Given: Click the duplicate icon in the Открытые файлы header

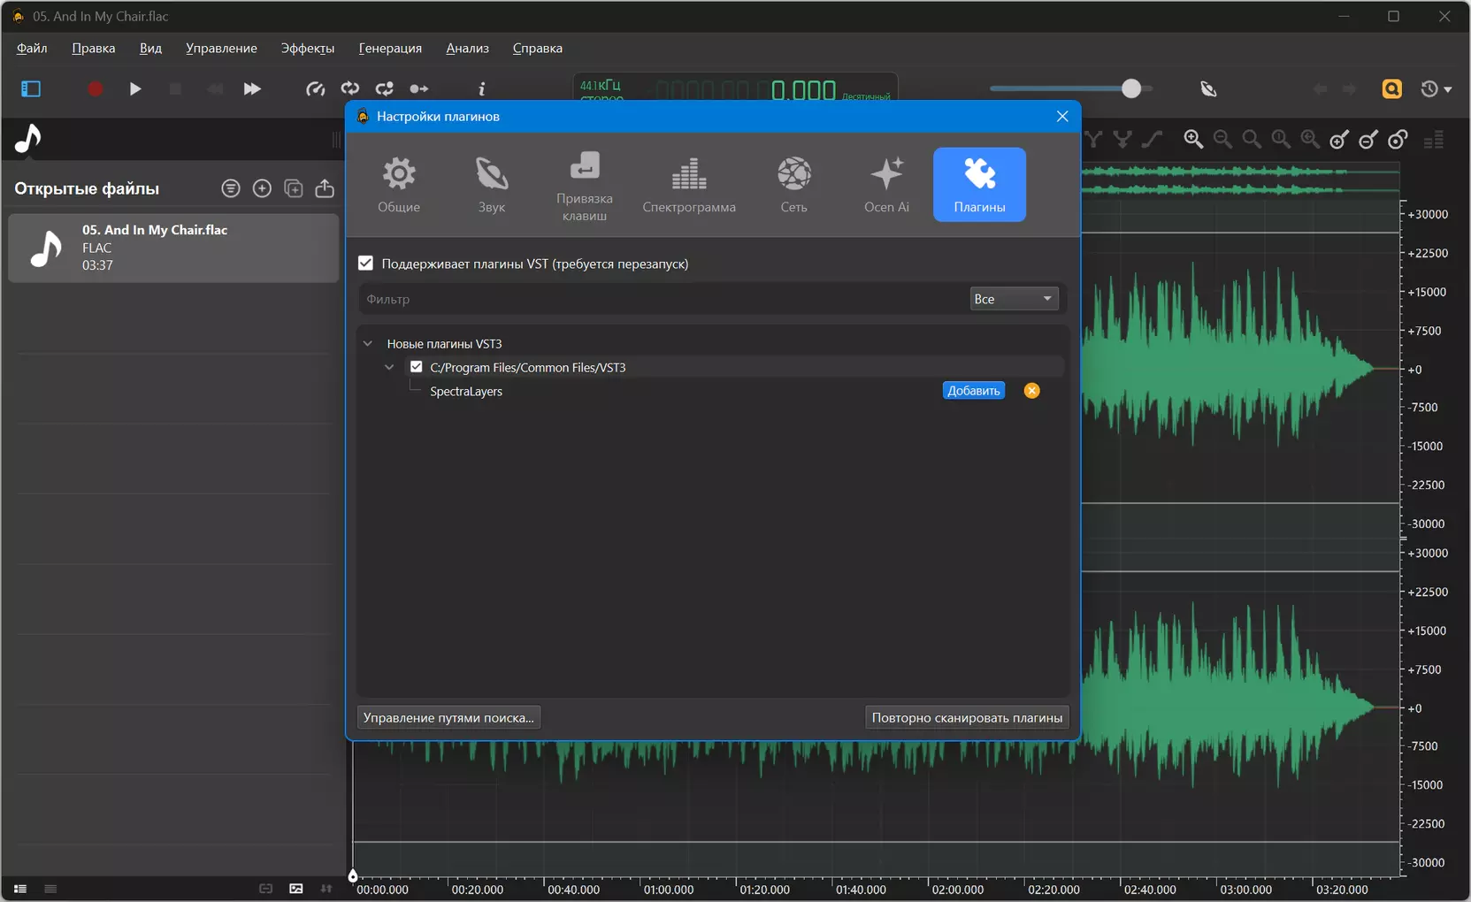Looking at the screenshot, I should [x=294, y=188].
